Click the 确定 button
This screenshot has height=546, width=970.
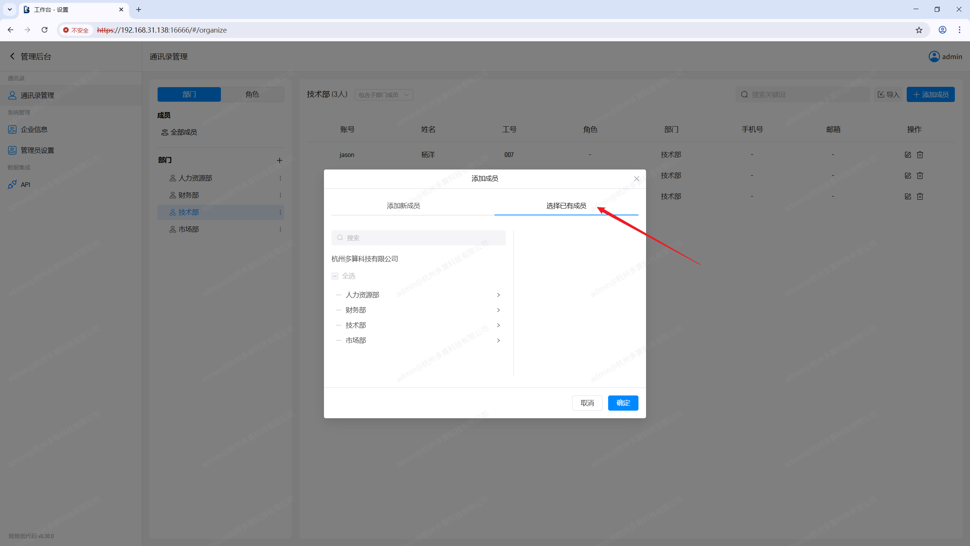623,403
